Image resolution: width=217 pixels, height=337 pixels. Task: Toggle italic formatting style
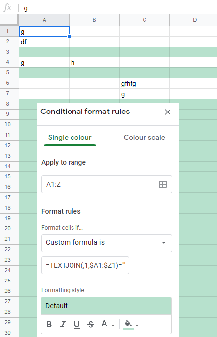tap(63, 324)
